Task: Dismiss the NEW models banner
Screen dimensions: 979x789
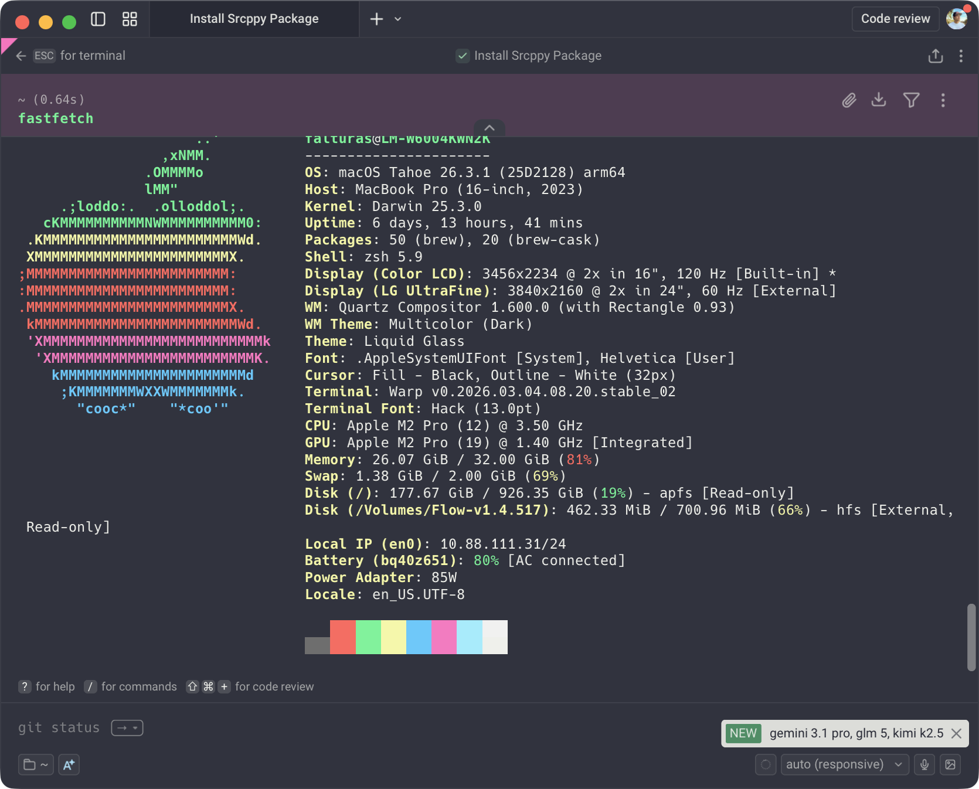Action: pyautogui.click(x=956, y=733)
